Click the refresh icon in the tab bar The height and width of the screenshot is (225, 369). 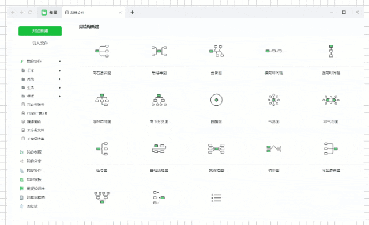pos(30,12)
